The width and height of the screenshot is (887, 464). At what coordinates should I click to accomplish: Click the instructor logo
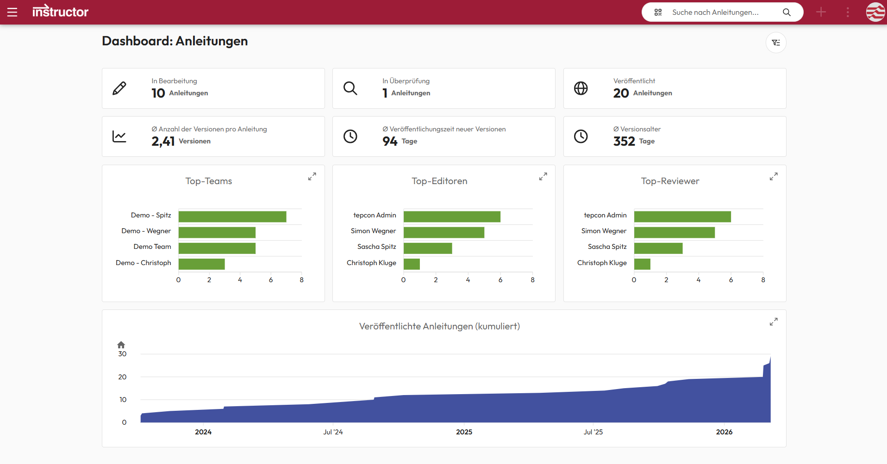60,12
